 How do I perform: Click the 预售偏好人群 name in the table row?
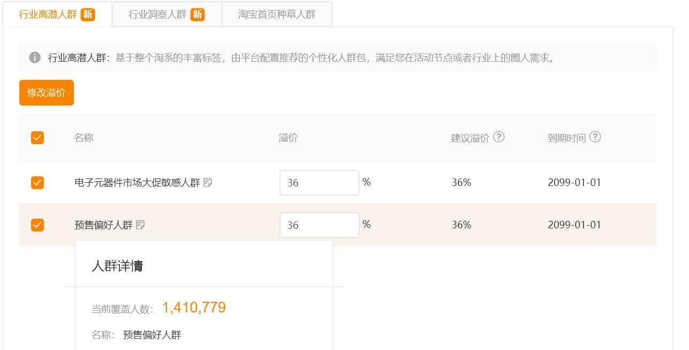pos(103,225)
